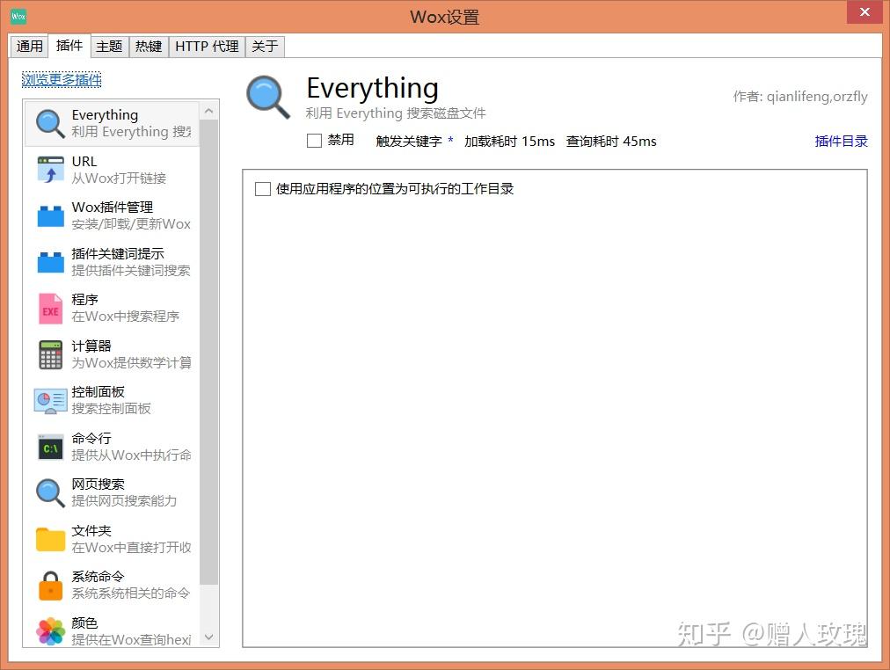
Task: Enable the 禁用 checkbox for Everything
Action: (x=313, y=141)
